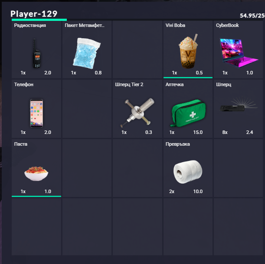Click the durability bar under Паста
Viewport: 265px width, 264px height.
tap(36, 197)
